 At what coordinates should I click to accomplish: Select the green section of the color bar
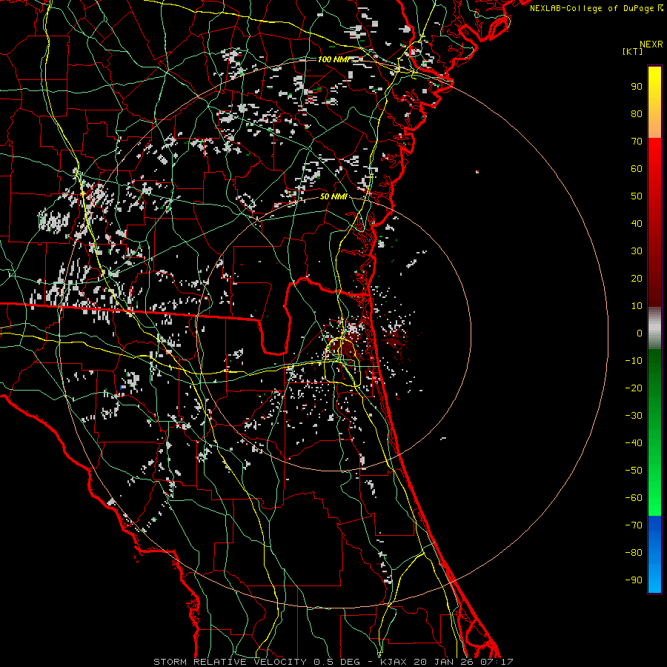pyautogui.click(x=654, y=430)
